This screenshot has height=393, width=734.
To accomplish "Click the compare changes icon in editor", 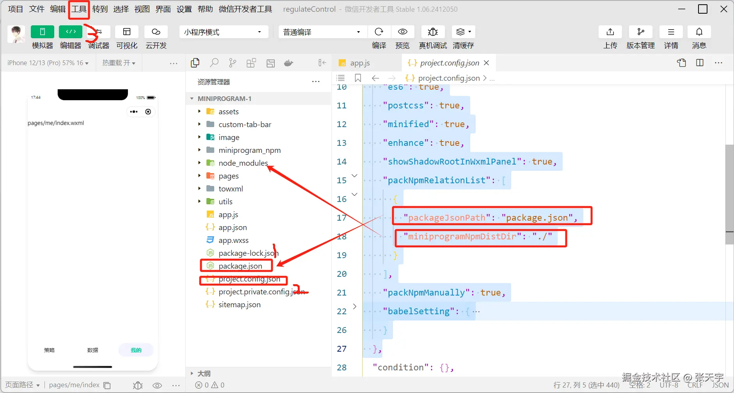I will coord(682,63).
